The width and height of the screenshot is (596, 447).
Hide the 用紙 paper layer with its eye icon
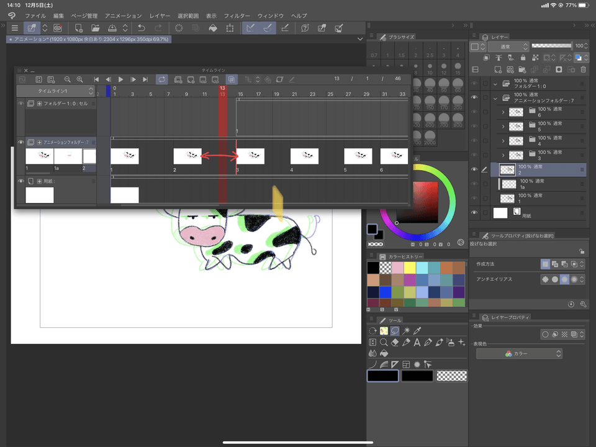[x=475, y=213]
